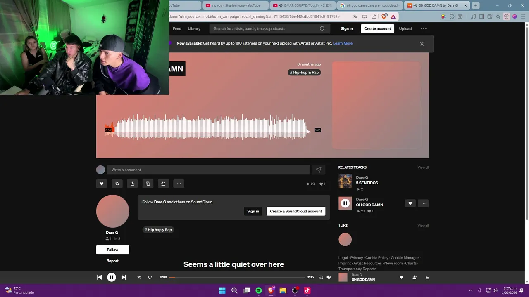Open the Dare G profile avatar
529x297 pixels.
pos(112,211)
